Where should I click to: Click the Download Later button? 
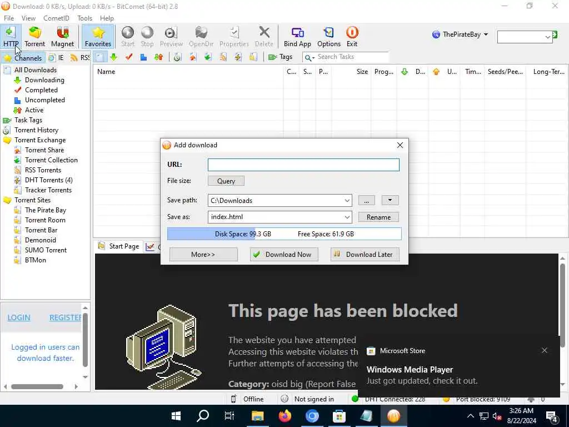[x=365, y=255]
